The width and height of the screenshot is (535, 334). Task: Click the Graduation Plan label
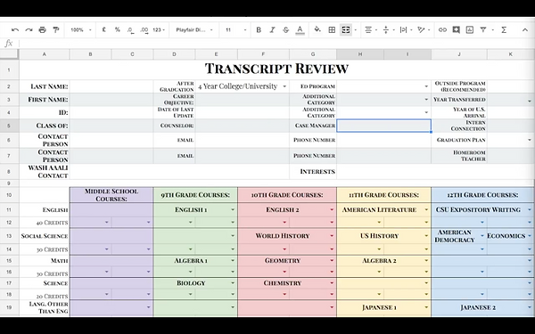[x=459, y=140]
